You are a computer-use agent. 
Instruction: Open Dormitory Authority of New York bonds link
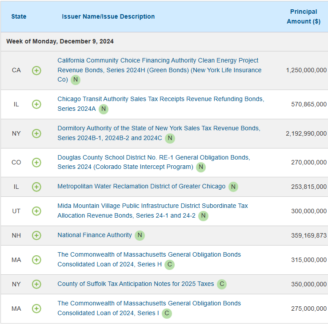pos(159,133)
